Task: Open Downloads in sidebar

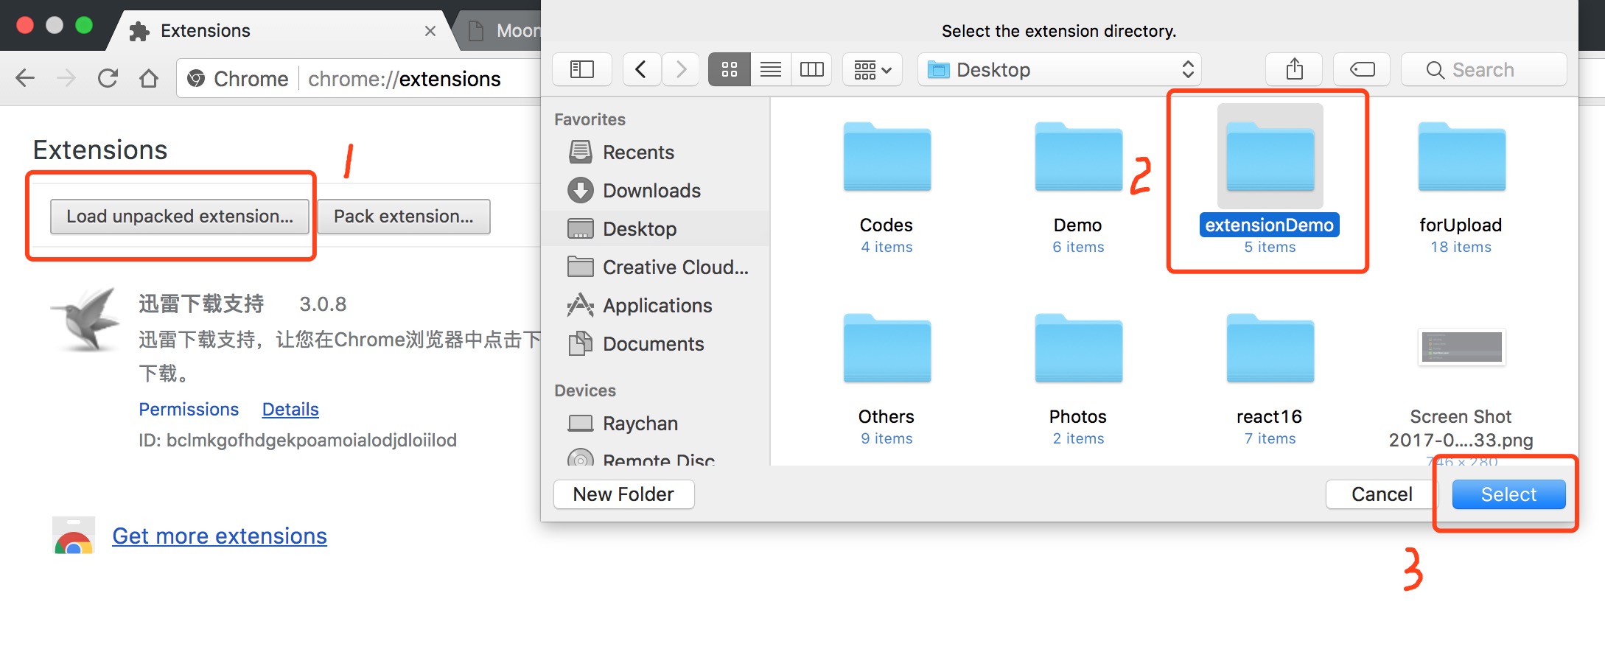Action: point(656,190)
